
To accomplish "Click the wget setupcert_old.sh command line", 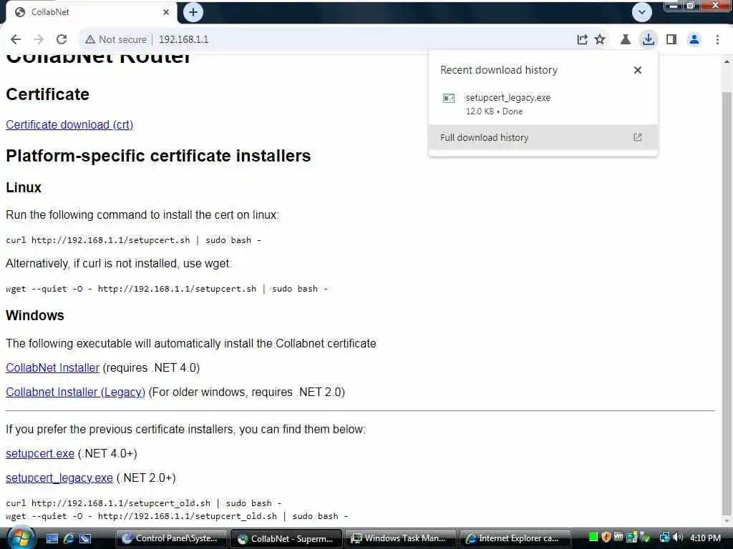I will click(177, 516).
